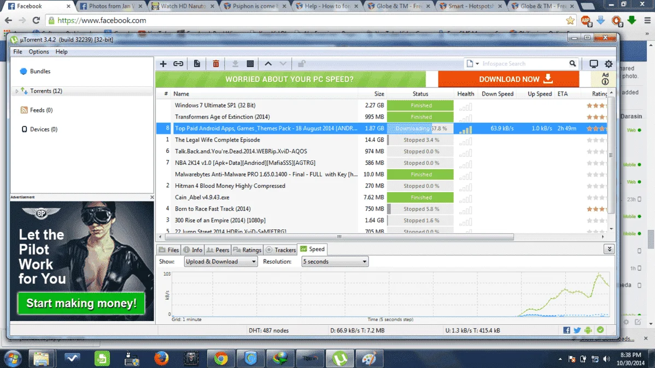The image size is (655, 368).
Task: Click the red Remove Torrent trash icon
Action: tap(216, 64)
